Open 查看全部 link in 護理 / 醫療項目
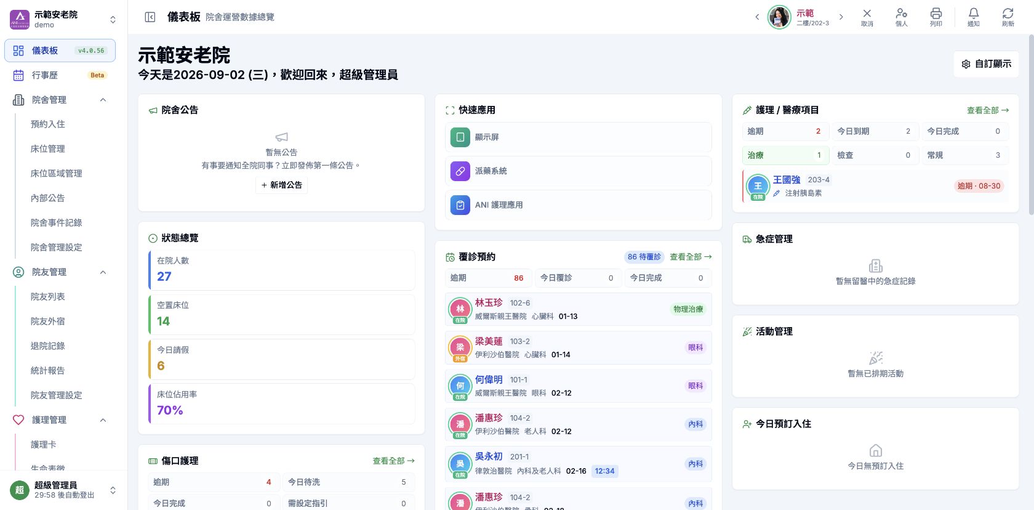The height and width of the screenshot is (510, 1034). point(987,110)
